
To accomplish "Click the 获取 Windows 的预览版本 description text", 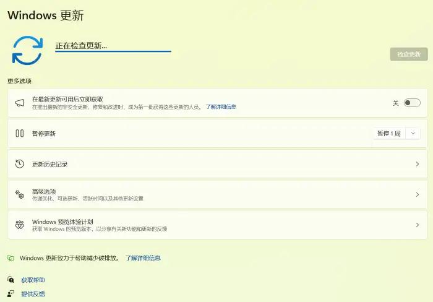I will [x=100, y=229].
